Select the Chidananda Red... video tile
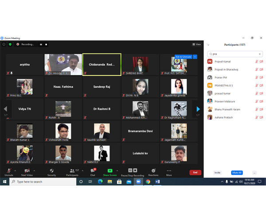 pos(102,64)
